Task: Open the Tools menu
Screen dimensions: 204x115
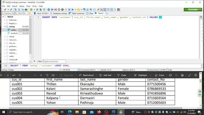Action: pyautogui.click(x=28, y=6)
